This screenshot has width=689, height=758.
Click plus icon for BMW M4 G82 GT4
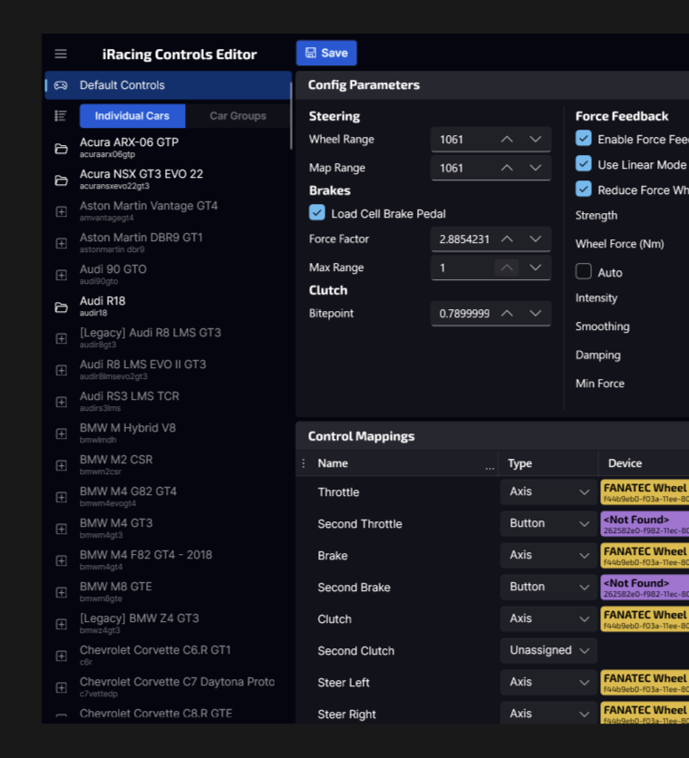pos(61,498)
